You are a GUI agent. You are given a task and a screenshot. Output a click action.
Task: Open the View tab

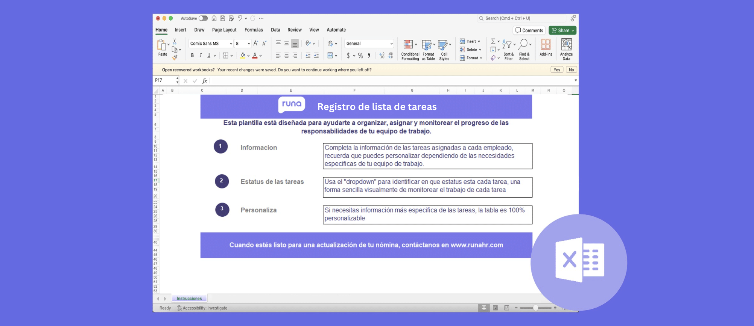click(x=314, y=30)
